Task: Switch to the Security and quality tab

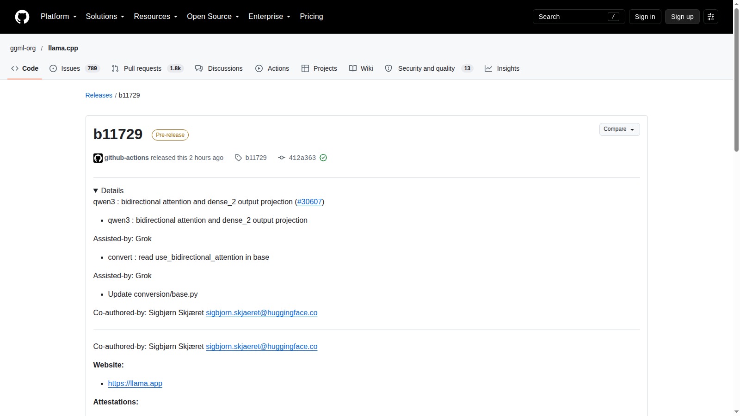Action: point(429,68)
